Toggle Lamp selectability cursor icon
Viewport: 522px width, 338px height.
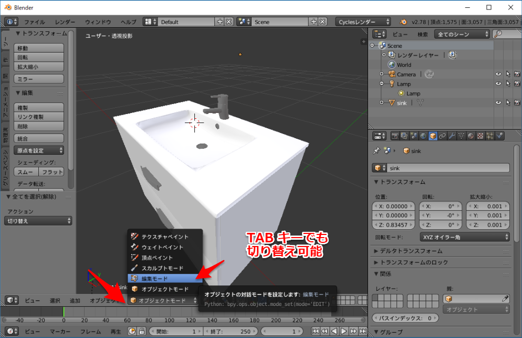[x=508, y=84]
